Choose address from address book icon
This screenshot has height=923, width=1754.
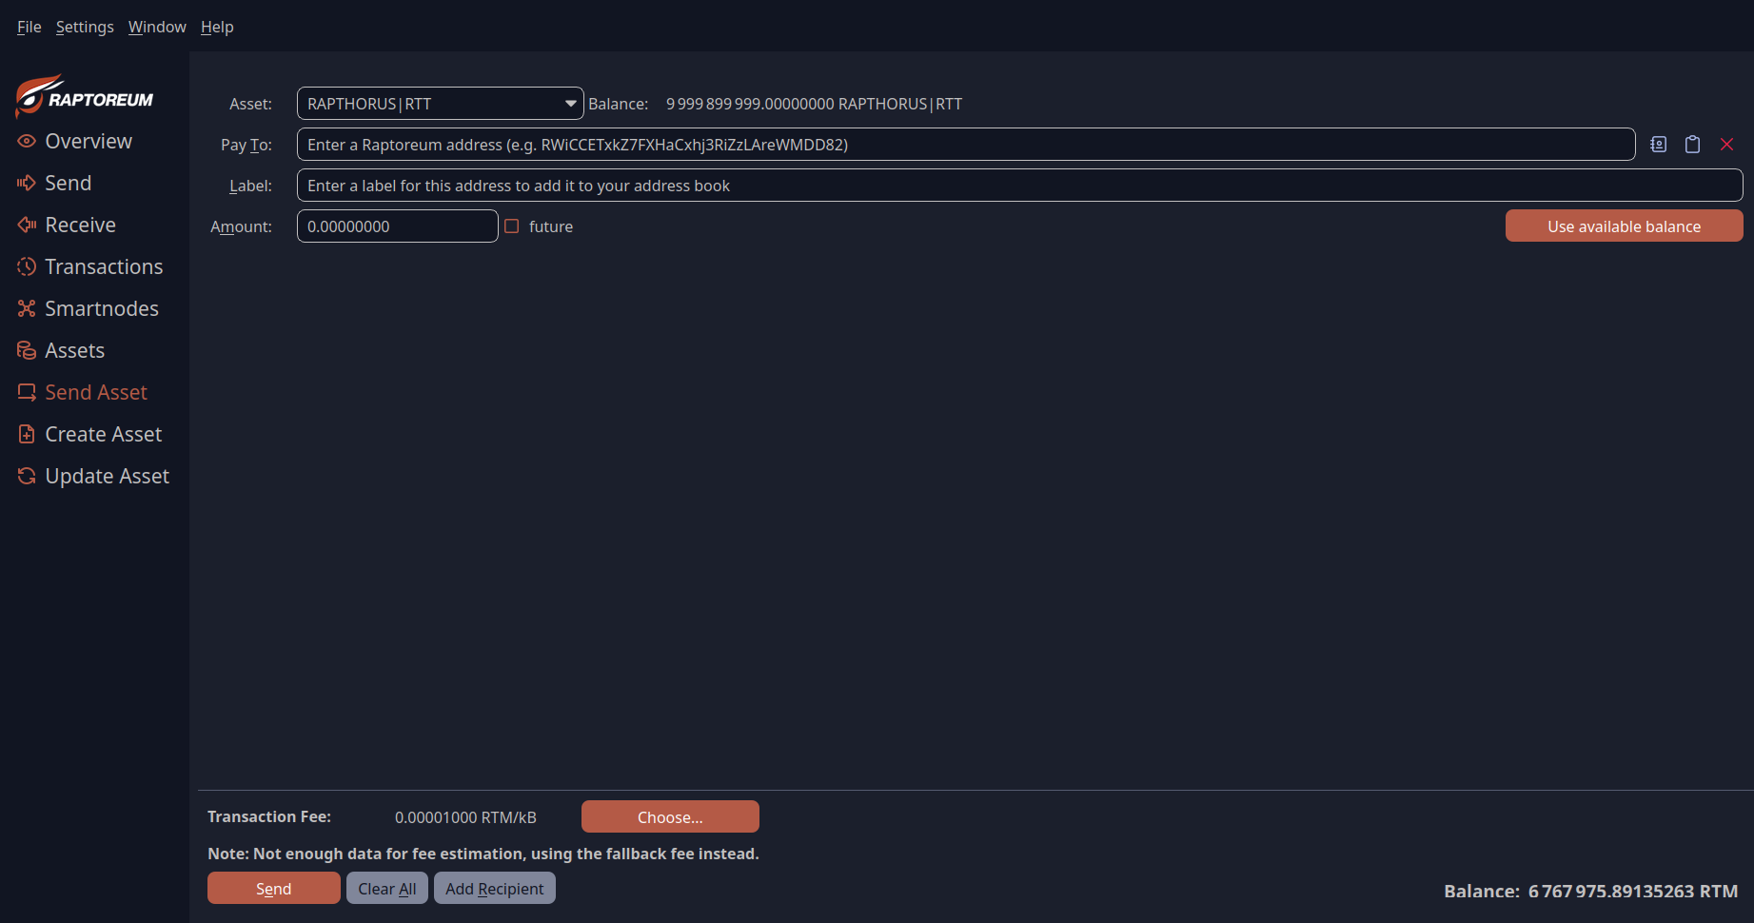point(1658,145)
